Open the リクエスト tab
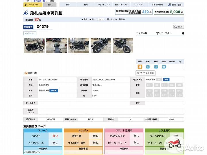The height and width of the screenshot is (155, 207). pos(139,5)
